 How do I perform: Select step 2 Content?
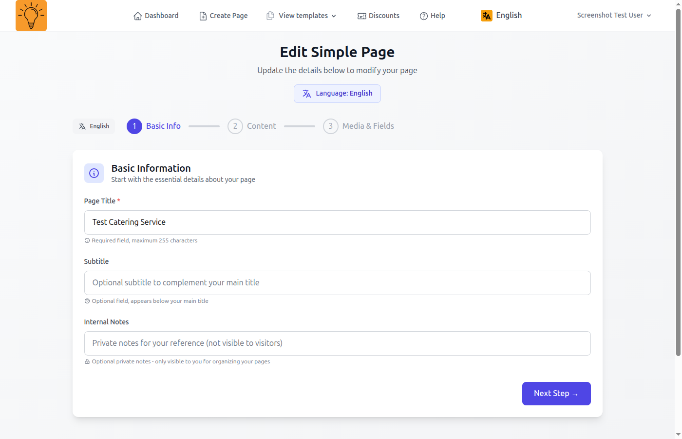(252, 126)
